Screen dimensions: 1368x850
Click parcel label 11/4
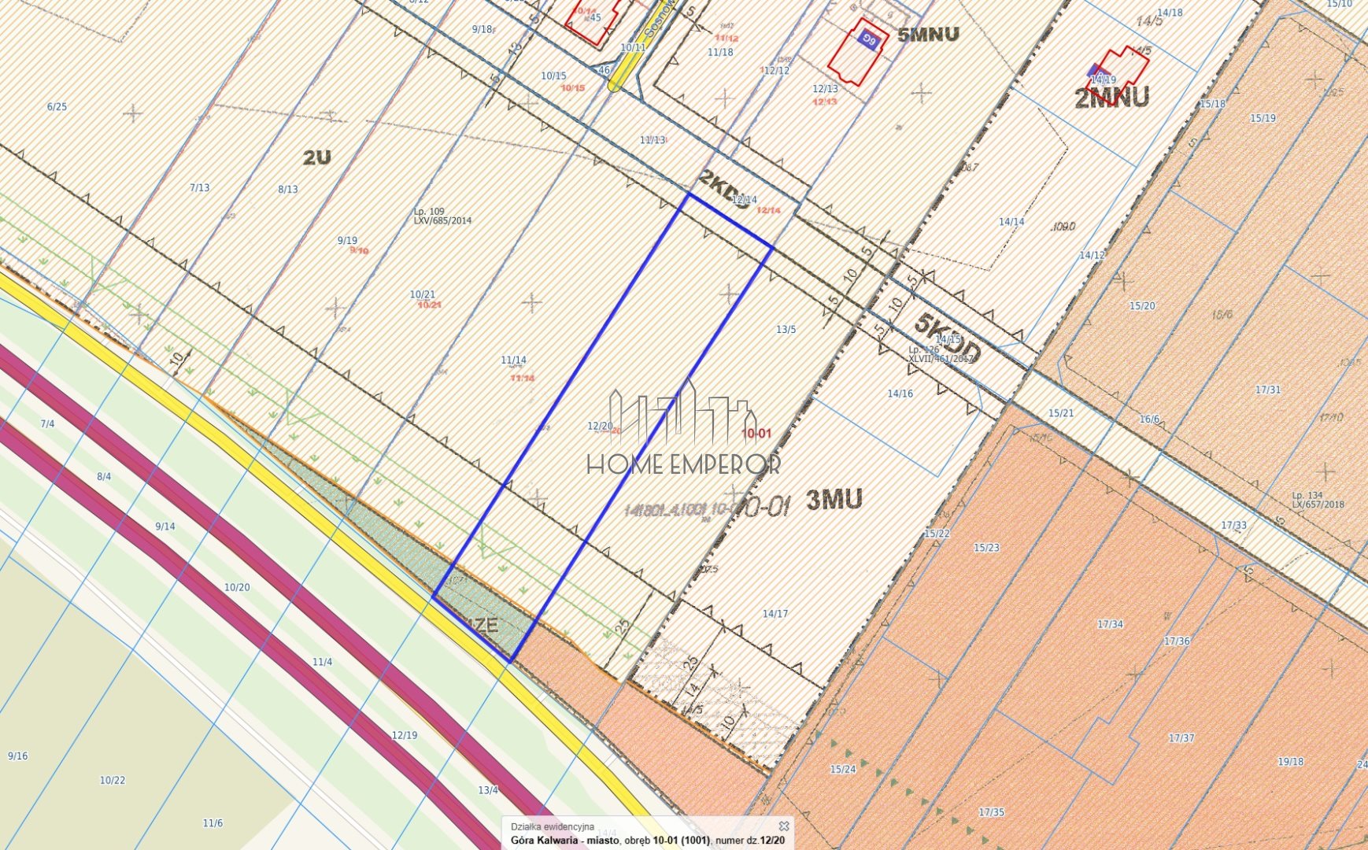pyautogui.click(x=322, y=662)
